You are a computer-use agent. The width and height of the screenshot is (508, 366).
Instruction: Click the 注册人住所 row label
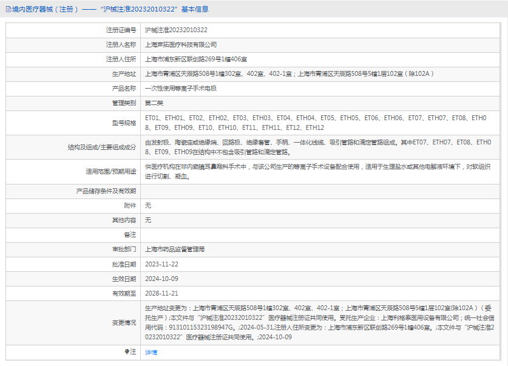click(x=121, y=59)
